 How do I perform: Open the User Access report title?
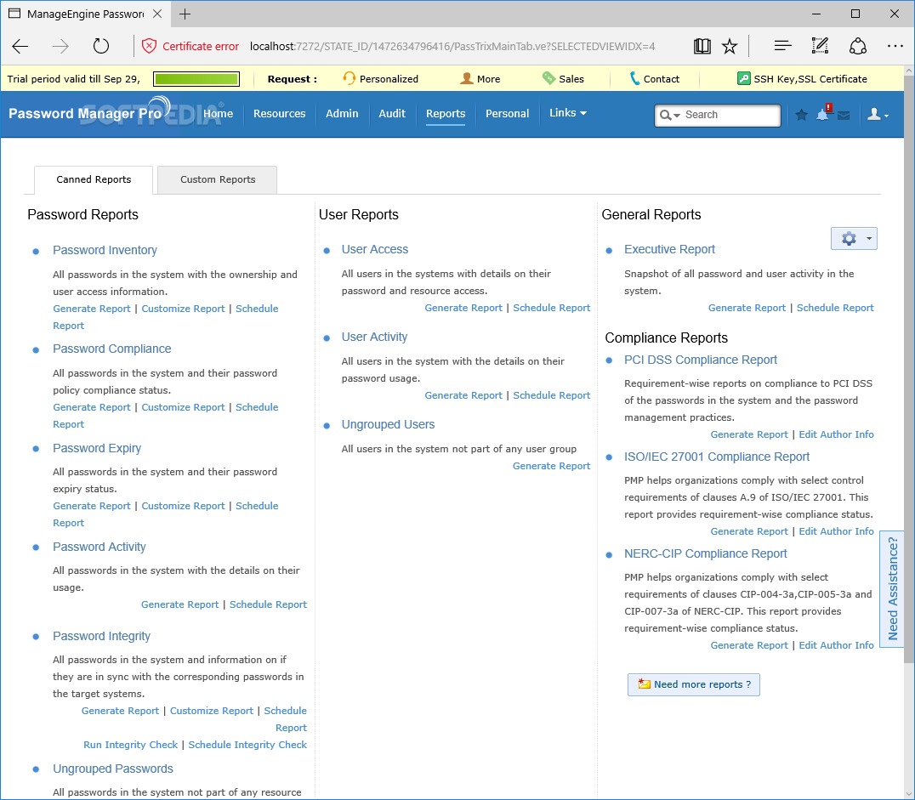tap(375, 249)
